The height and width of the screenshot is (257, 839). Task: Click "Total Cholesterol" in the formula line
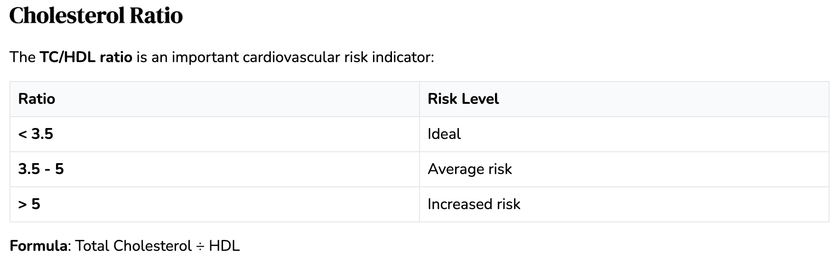click(133, 246)
